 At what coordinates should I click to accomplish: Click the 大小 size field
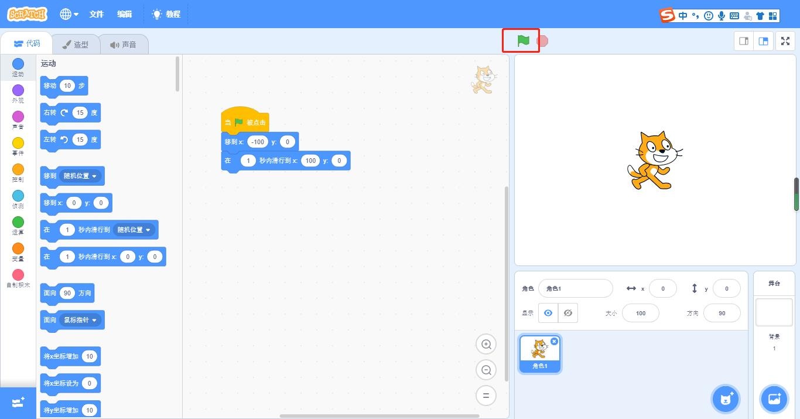[x=641, y=313]
